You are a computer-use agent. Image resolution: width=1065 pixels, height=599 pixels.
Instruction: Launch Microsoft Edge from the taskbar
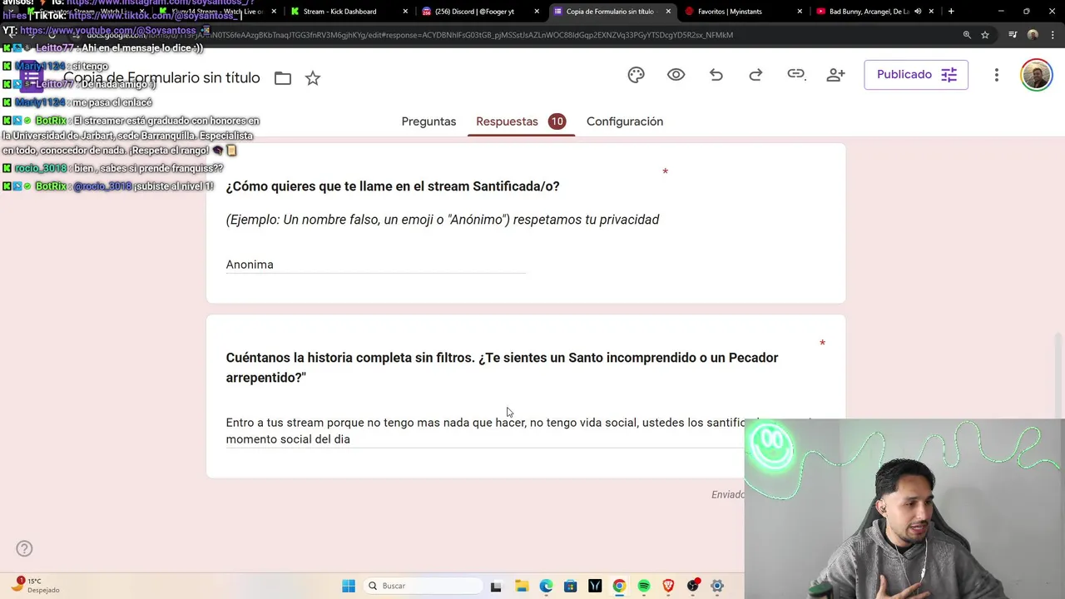pos(546,586)
